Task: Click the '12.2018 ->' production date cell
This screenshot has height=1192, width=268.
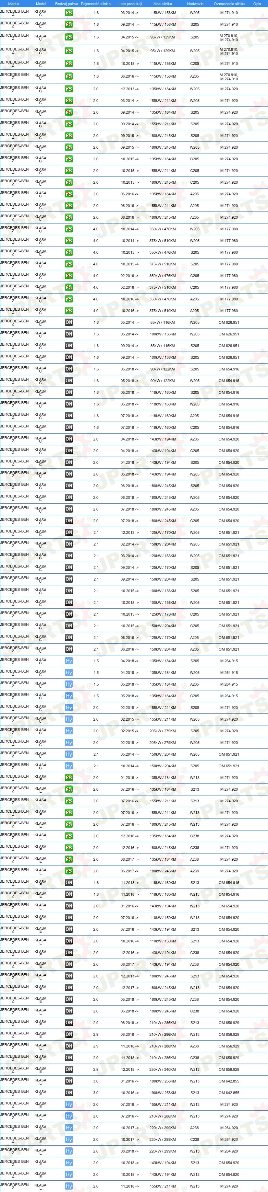Action: point(130,1069)
